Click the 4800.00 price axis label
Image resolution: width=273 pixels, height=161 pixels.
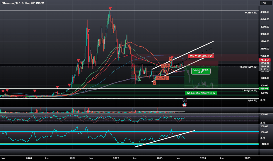[x=265, y=12]
